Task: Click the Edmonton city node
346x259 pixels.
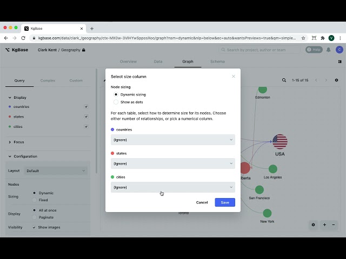Action: pyautogui.click(x=263, y=90)
